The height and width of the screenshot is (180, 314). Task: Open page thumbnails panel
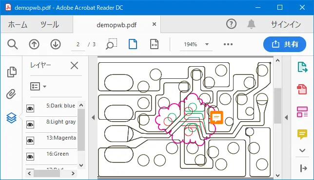pos(12,72)
